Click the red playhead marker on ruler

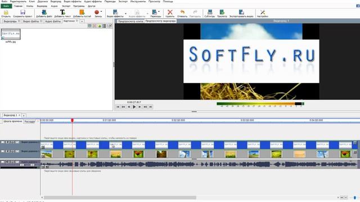click(72, 121)
